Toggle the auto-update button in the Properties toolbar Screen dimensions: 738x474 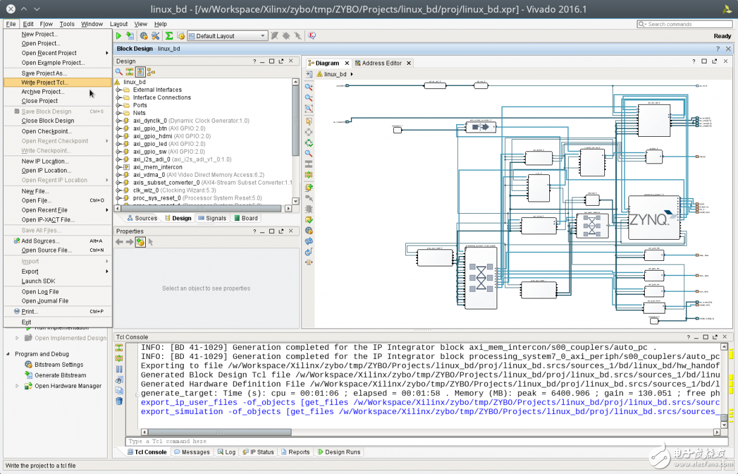[x=140, y=242]
